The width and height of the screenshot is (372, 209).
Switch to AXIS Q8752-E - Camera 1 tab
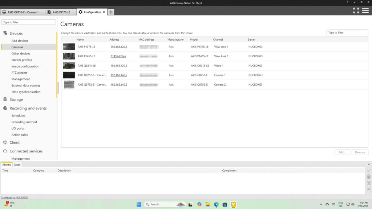(23, 12)
